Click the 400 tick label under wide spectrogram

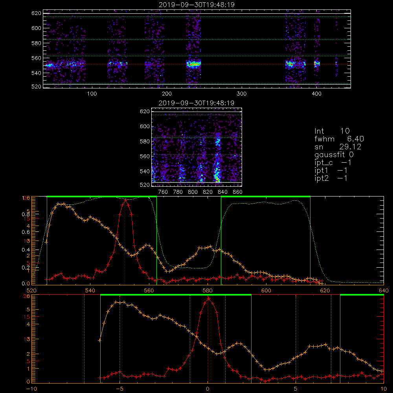click(316, 94)
